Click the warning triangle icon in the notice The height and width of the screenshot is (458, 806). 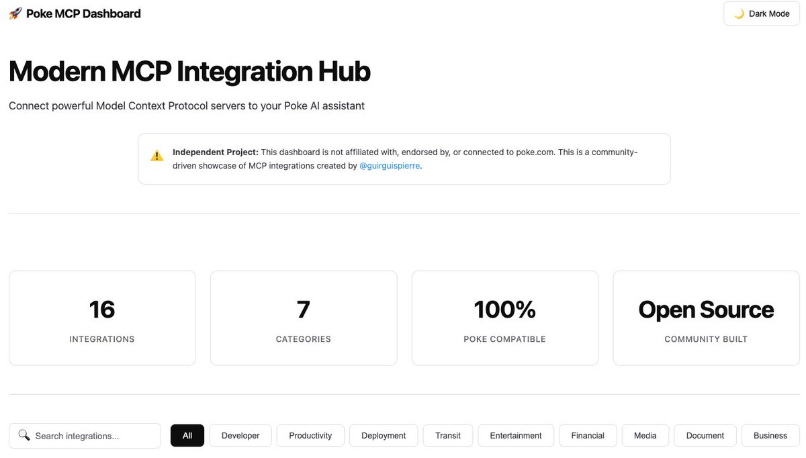pyautogui.click(x=156, y=156)
